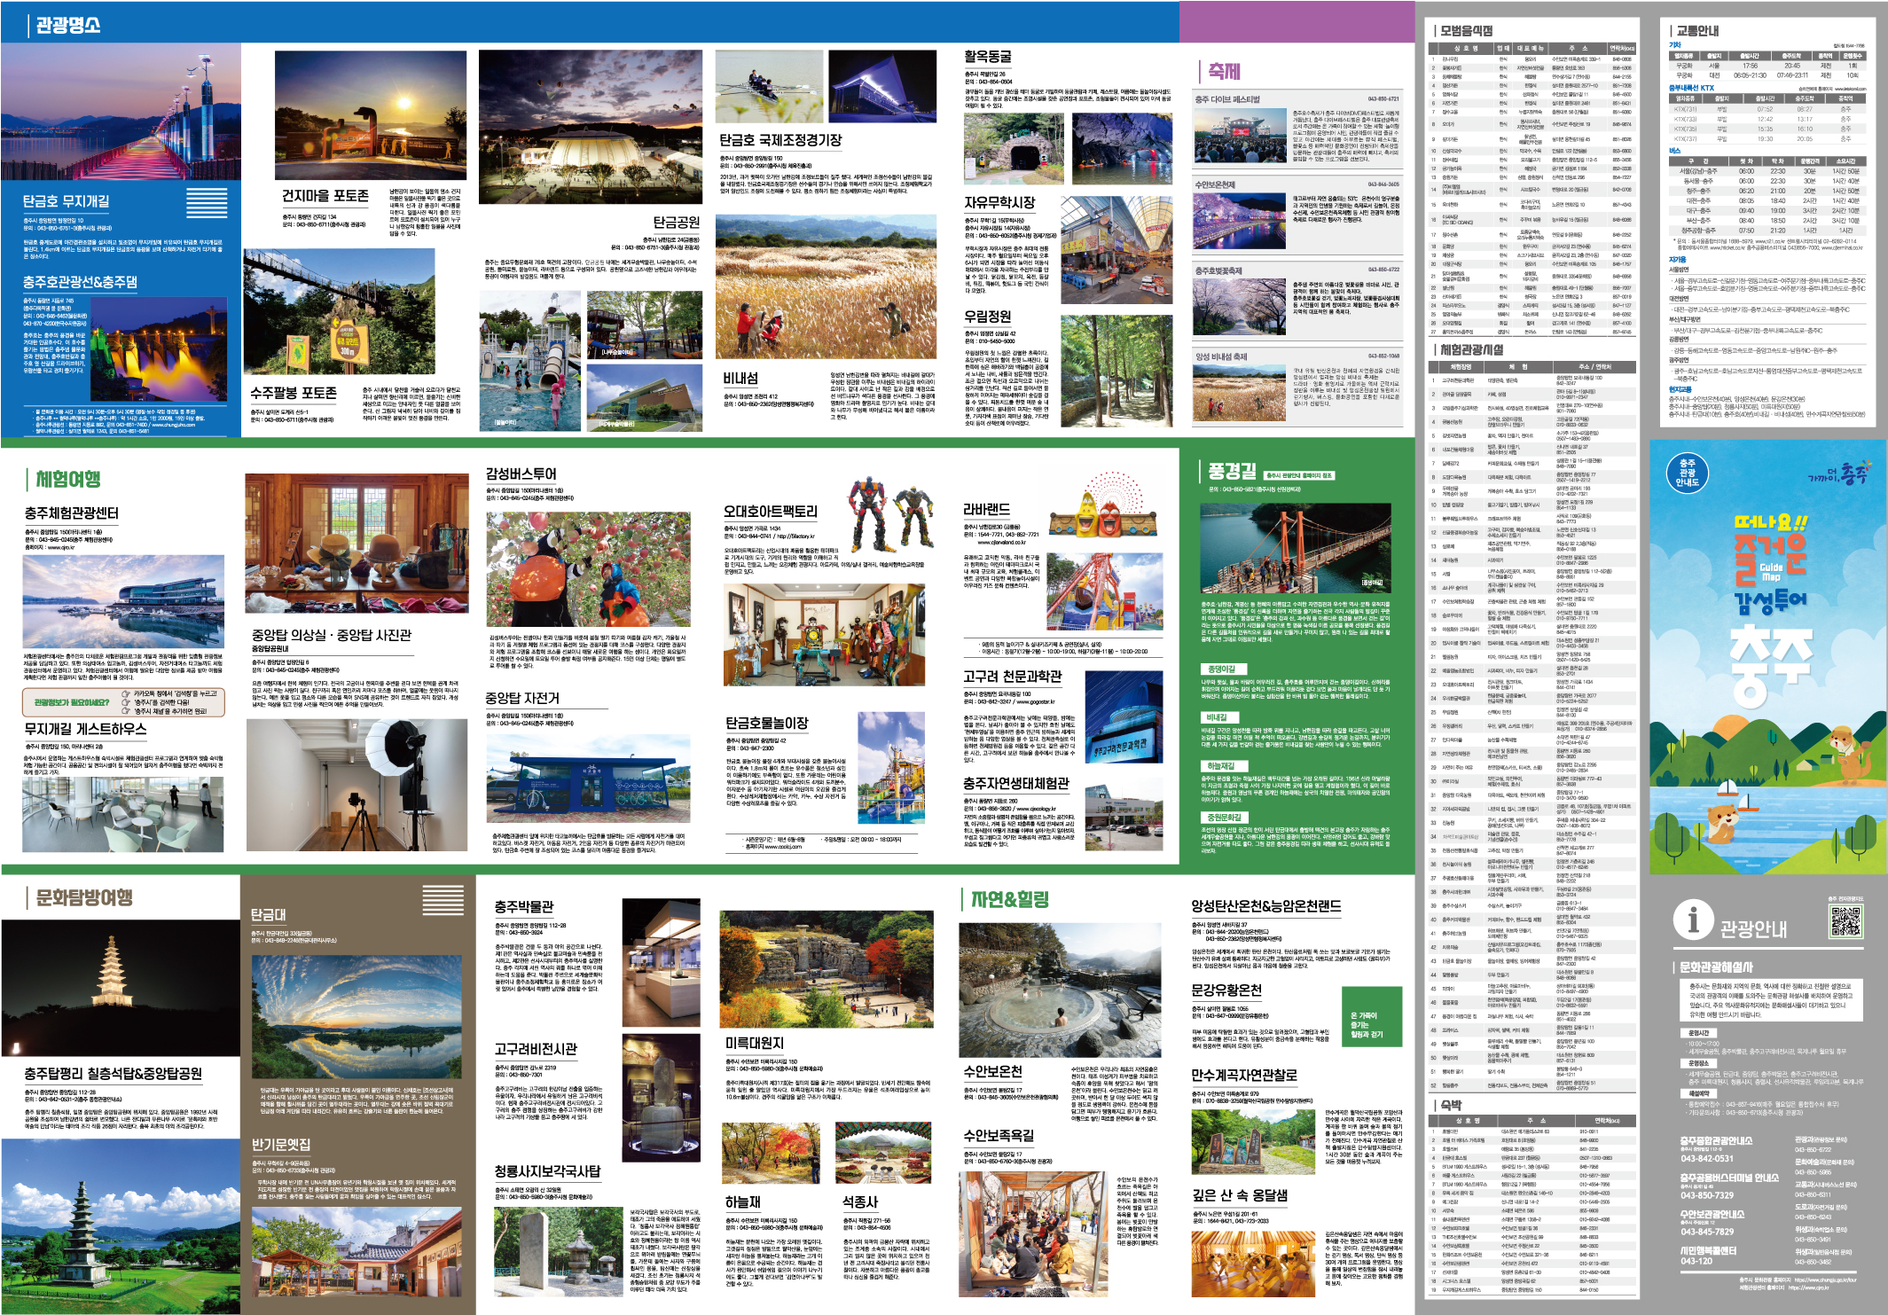Click the 문화탐방여행 section header
The height and width of the screenshot is (1315, 1888).
point(83,898)
